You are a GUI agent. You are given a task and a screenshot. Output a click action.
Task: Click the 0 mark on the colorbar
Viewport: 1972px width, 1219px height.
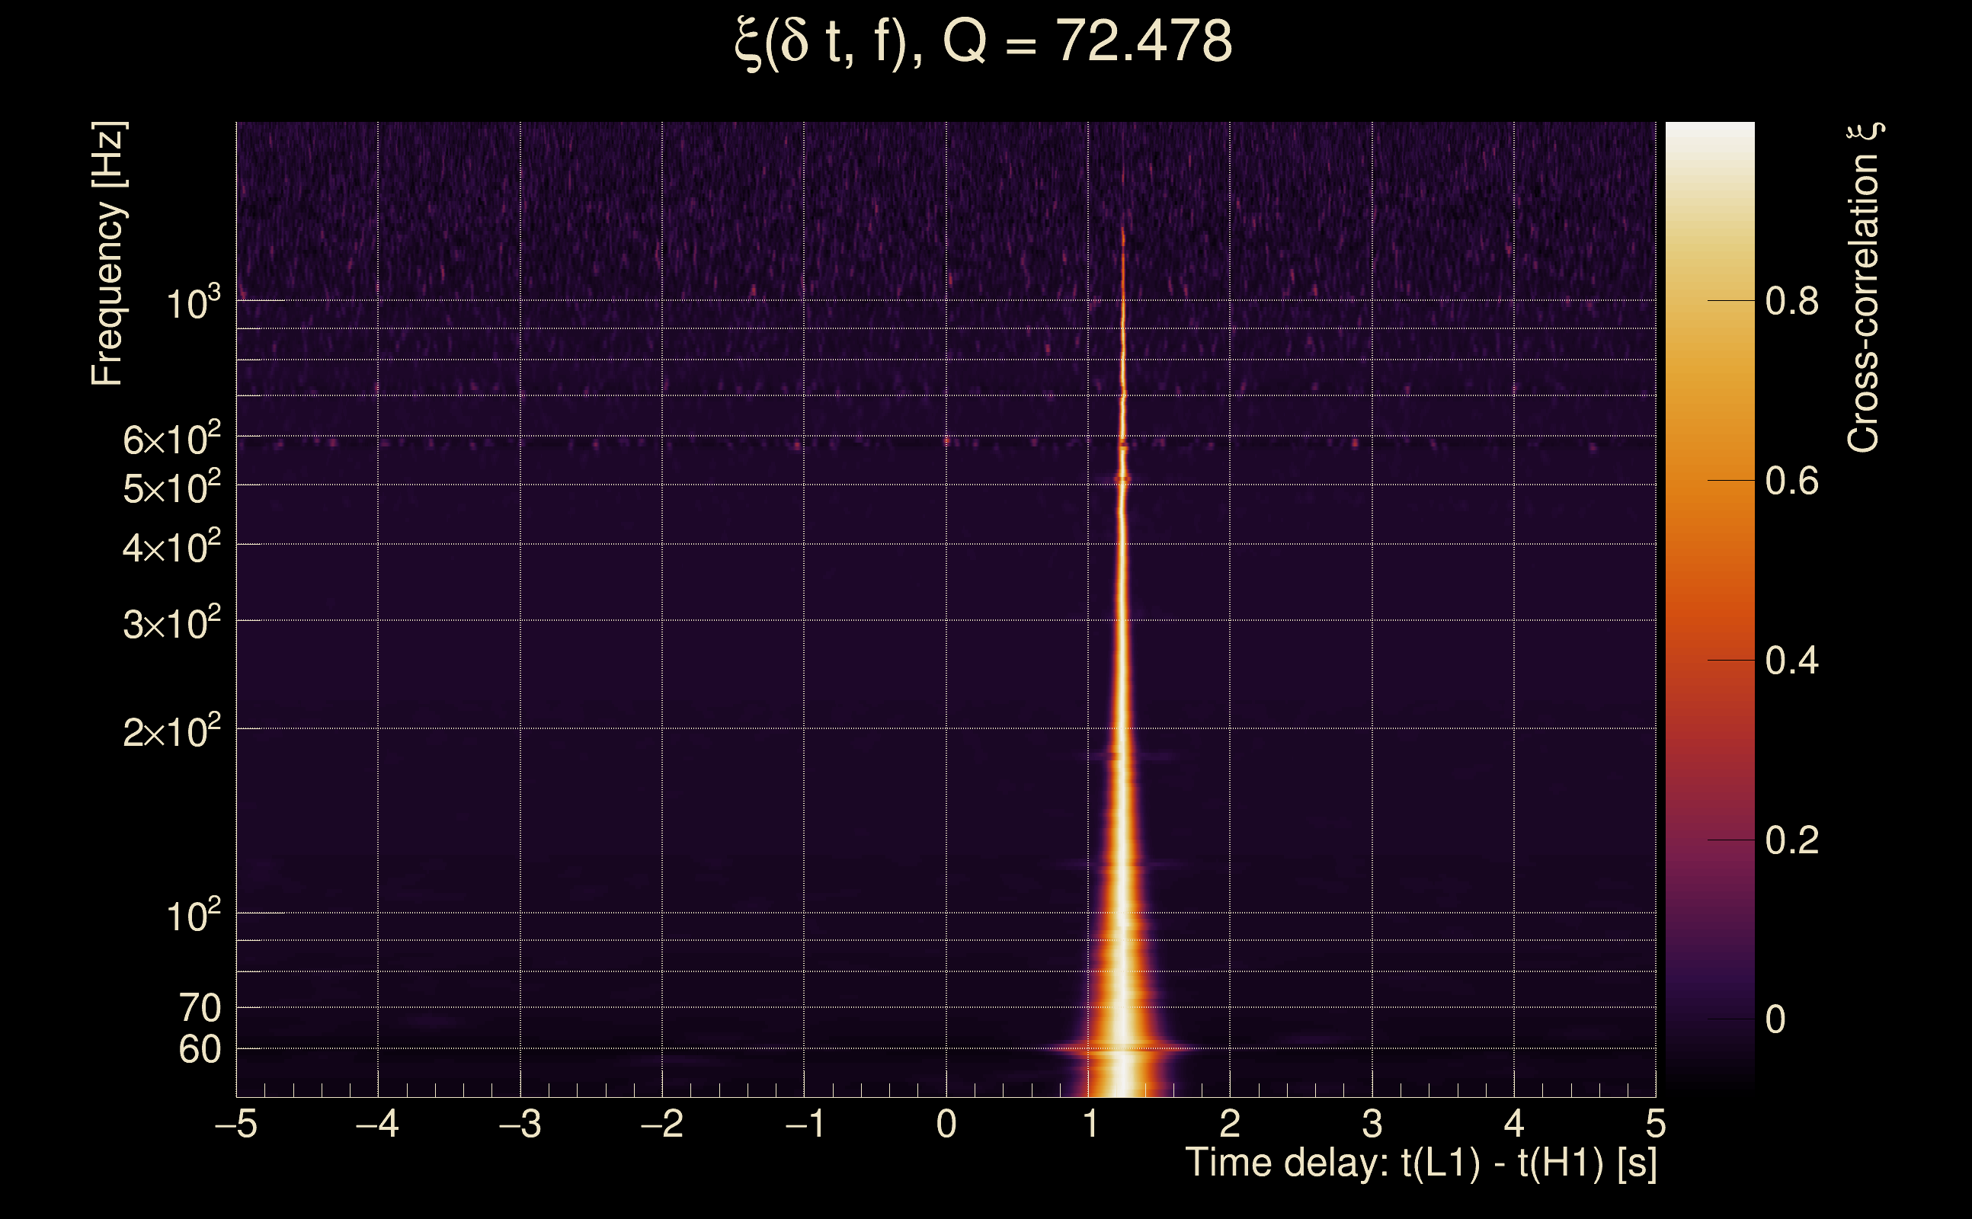click(x=1775, y=1020)
